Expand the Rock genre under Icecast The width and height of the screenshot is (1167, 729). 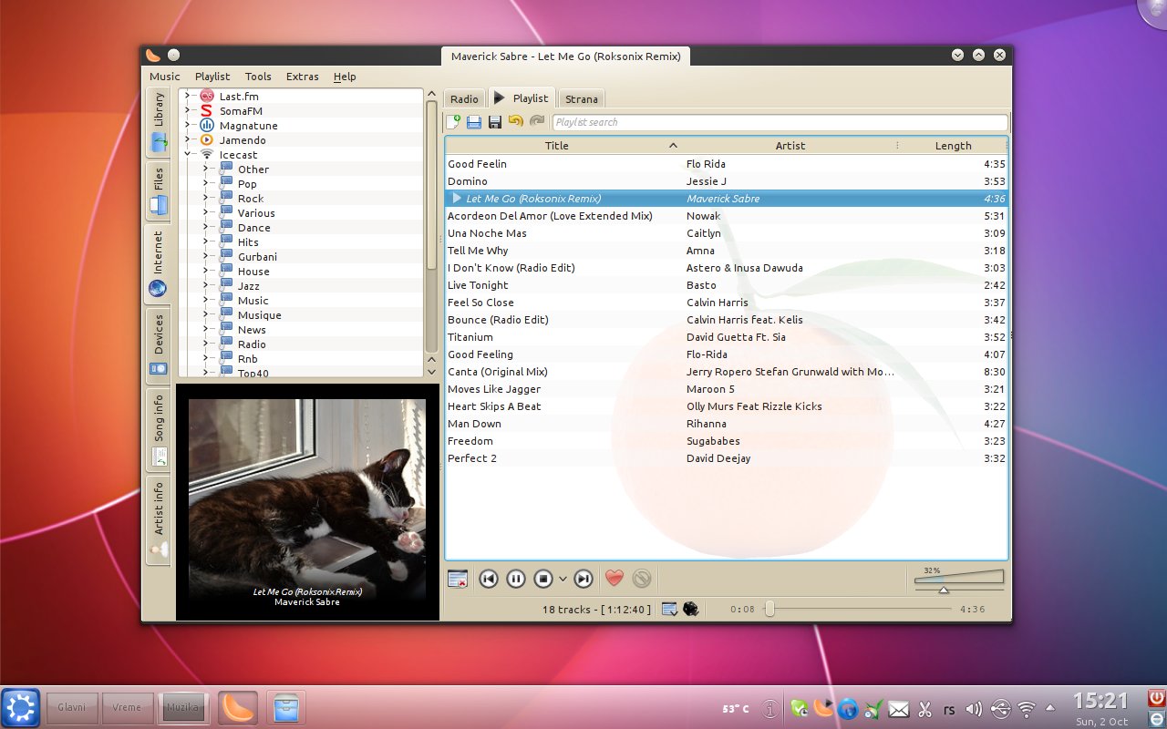206,198
